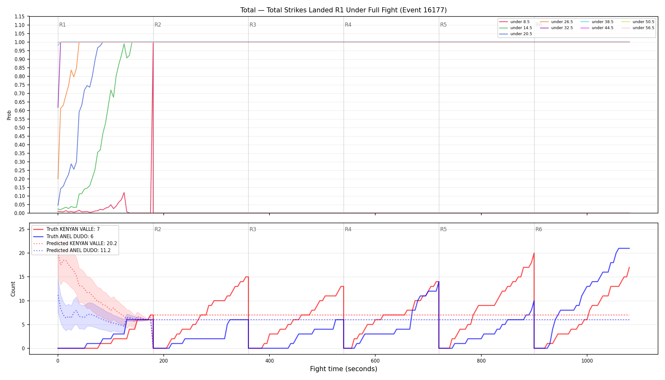This screenshot has height=380, width=665.
Task: Select the "under 20.5" legend entry
Action: (x=516, y=34)
